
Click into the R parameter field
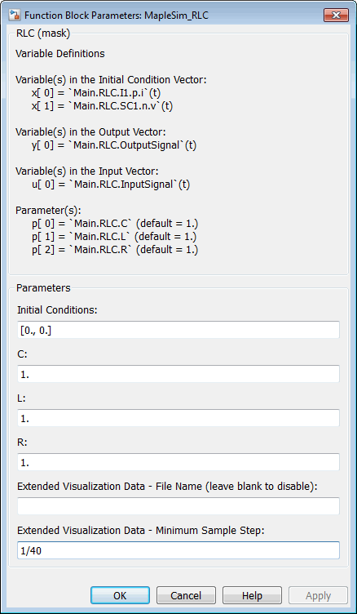[x=178, y=462]
